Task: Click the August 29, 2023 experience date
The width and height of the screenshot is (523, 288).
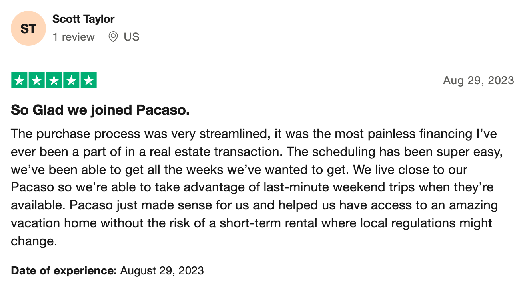Action: (162, 271)
